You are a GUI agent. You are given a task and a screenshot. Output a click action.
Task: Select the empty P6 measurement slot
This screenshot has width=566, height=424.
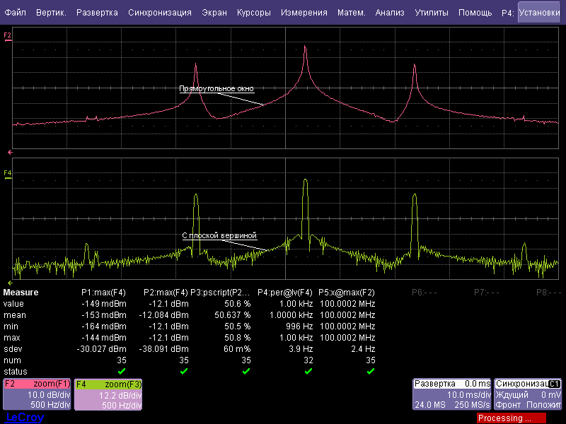[423, 292]
